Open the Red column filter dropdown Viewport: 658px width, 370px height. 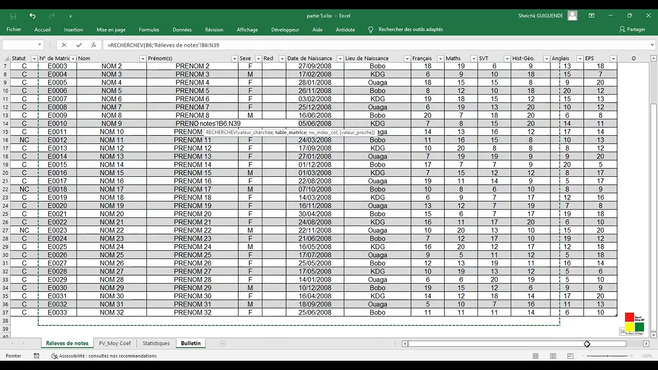pyautogui.click(x=282, y=59)
